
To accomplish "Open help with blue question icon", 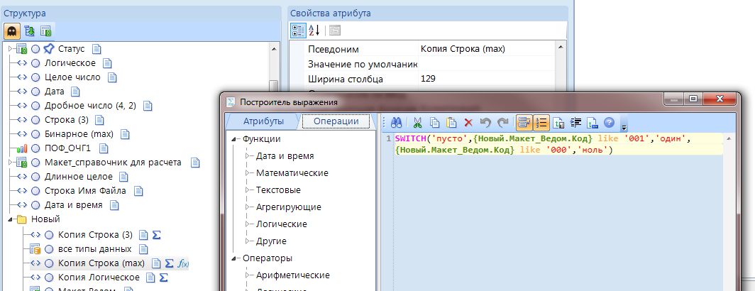I will (609, 121).
